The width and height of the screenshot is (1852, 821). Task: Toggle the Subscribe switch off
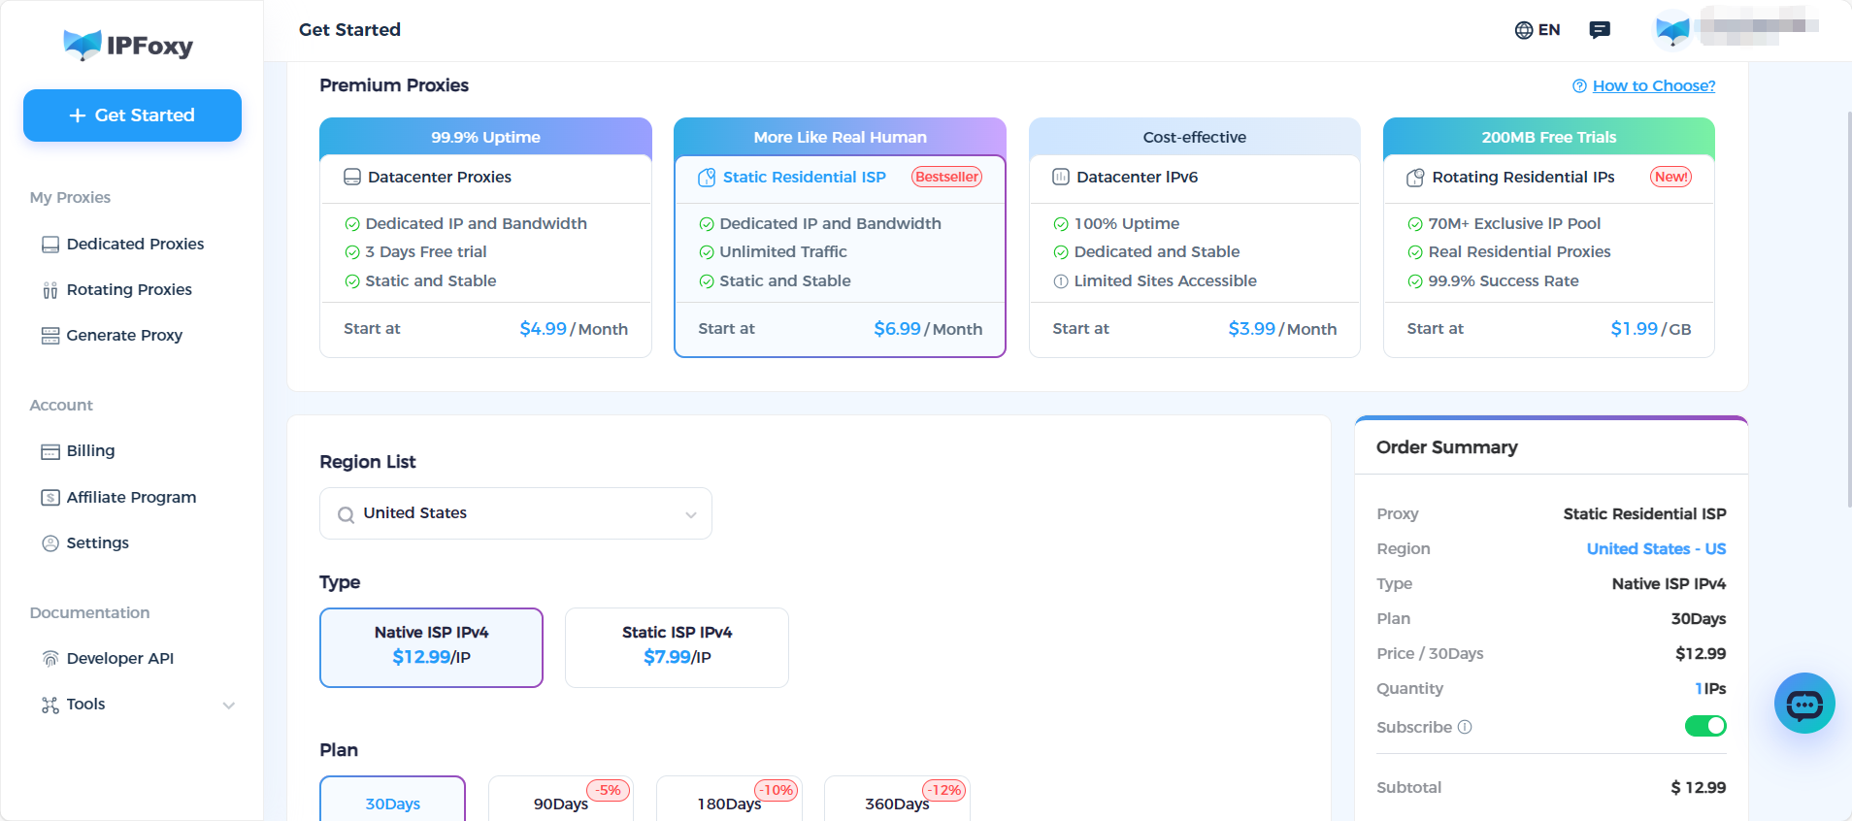[x=1705, y=726]
